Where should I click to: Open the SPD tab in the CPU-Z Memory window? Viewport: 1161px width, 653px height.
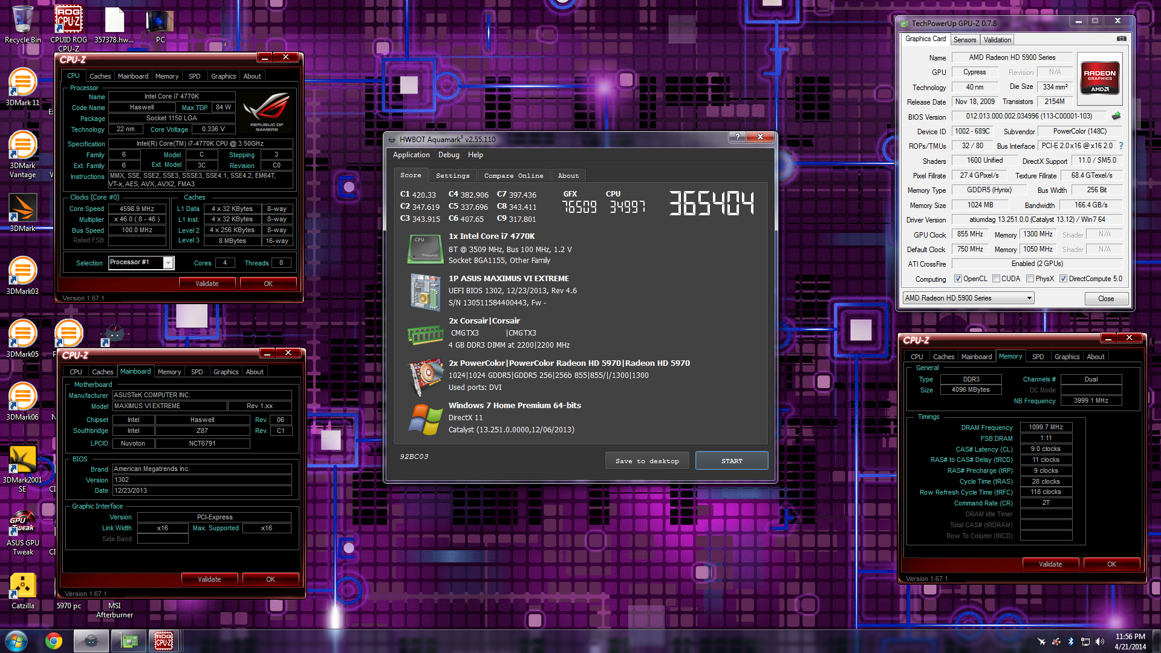1038,357
